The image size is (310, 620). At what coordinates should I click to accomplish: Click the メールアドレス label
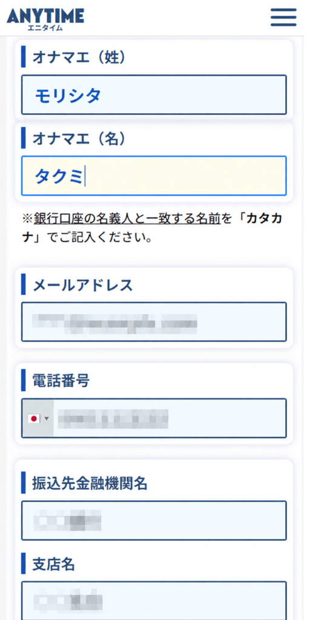[82, 285]
